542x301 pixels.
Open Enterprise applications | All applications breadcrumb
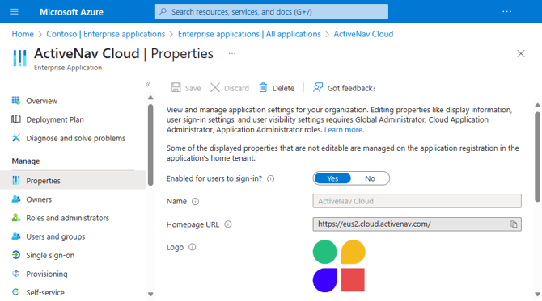[x=249, y=34]
